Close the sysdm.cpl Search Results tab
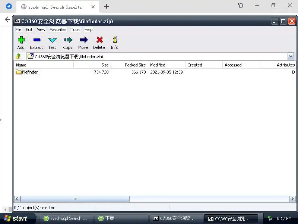The image size is (298, 224). 93,7
